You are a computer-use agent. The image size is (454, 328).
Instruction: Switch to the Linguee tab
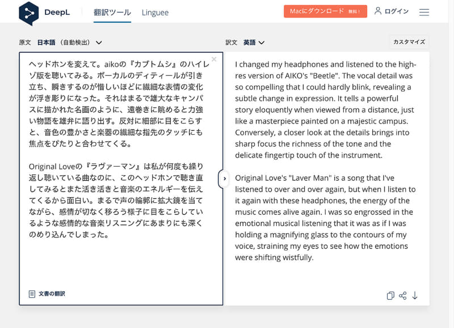(x=155, y=12)
